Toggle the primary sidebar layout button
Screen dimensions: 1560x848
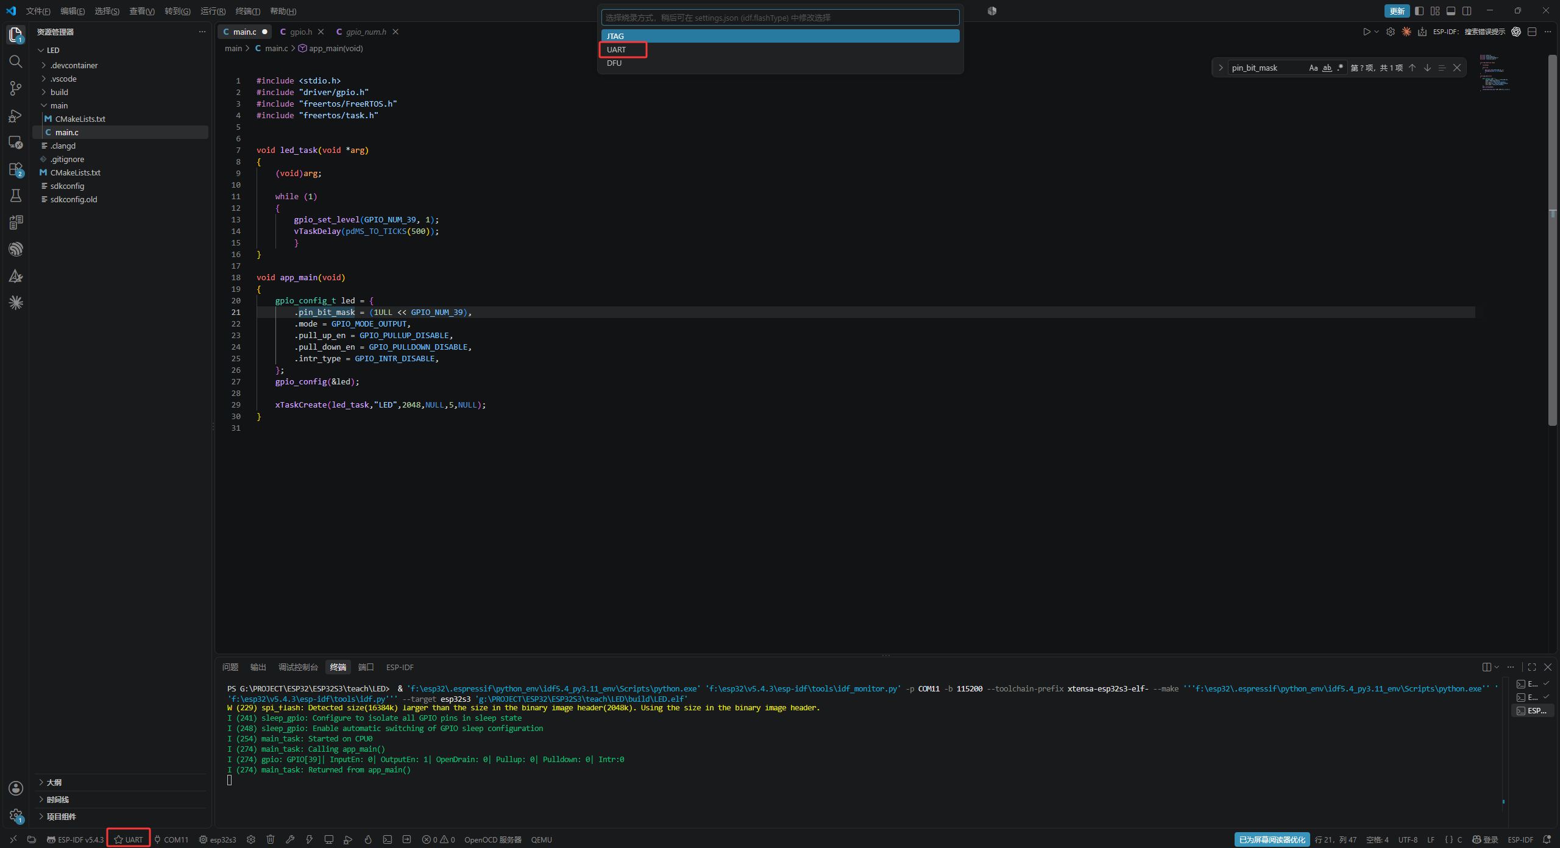(1419, 11)
